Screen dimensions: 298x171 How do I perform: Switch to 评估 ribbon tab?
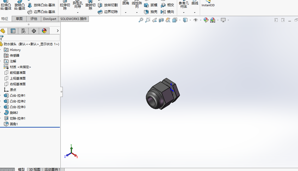(34, 19)
